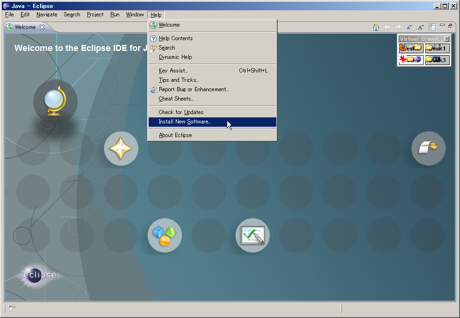Choose Welcome from the Help menu

click(212, 25)
